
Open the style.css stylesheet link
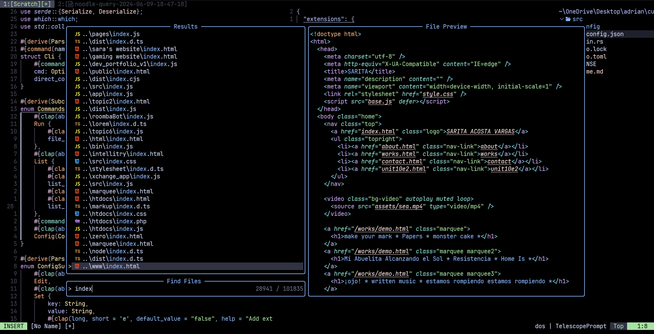(x=438, y=94)
